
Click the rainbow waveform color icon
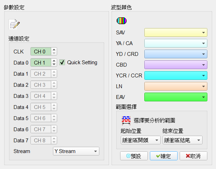click(x=121, y=21)
